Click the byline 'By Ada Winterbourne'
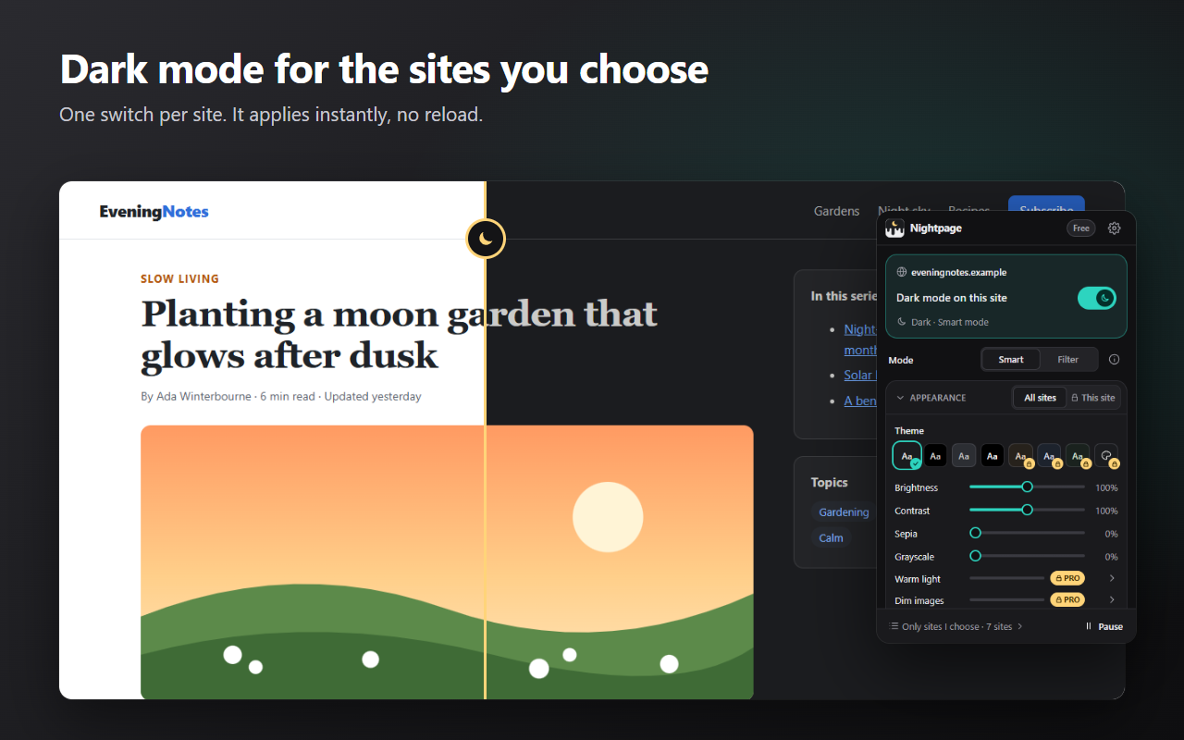 point(195,396)
